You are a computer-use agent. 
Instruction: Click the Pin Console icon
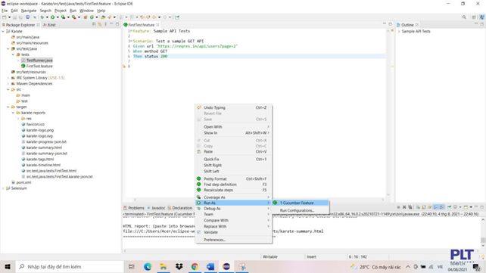(x=449, y=207)
